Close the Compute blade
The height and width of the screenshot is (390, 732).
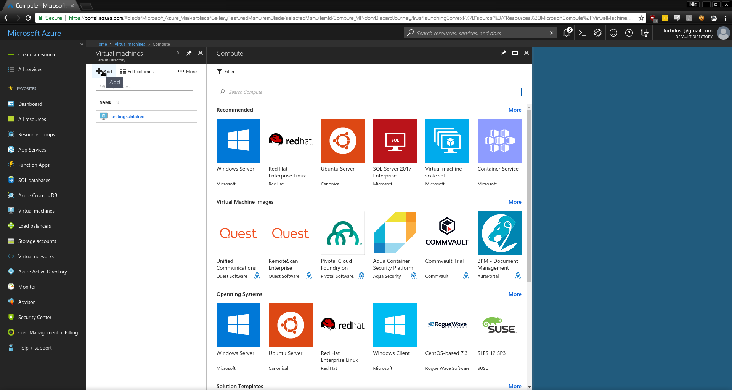pos(527,53)
